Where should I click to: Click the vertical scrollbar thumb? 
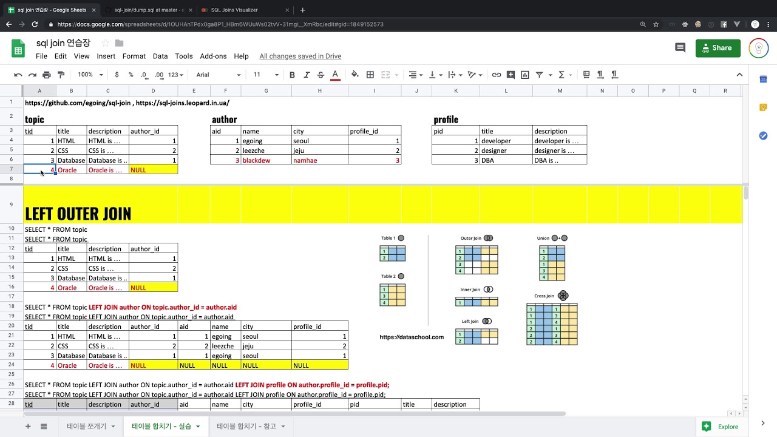tap(746, 193)
